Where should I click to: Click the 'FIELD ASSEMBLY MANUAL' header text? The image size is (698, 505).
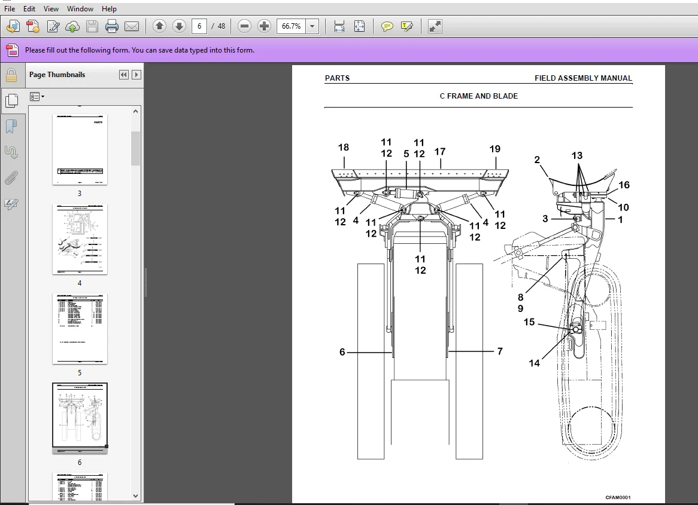(x=583, y=78)
